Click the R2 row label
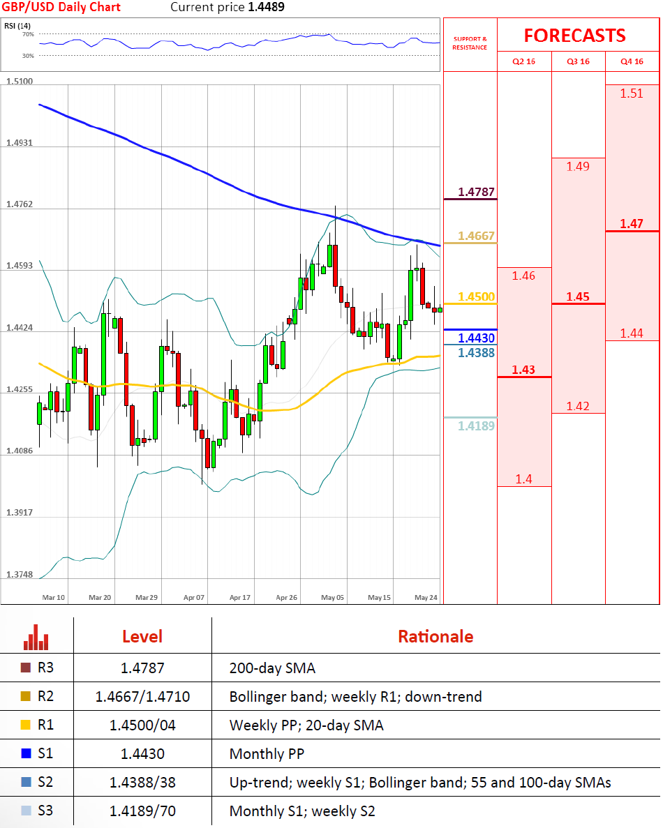The image size is (663, 828). point(45,697)
